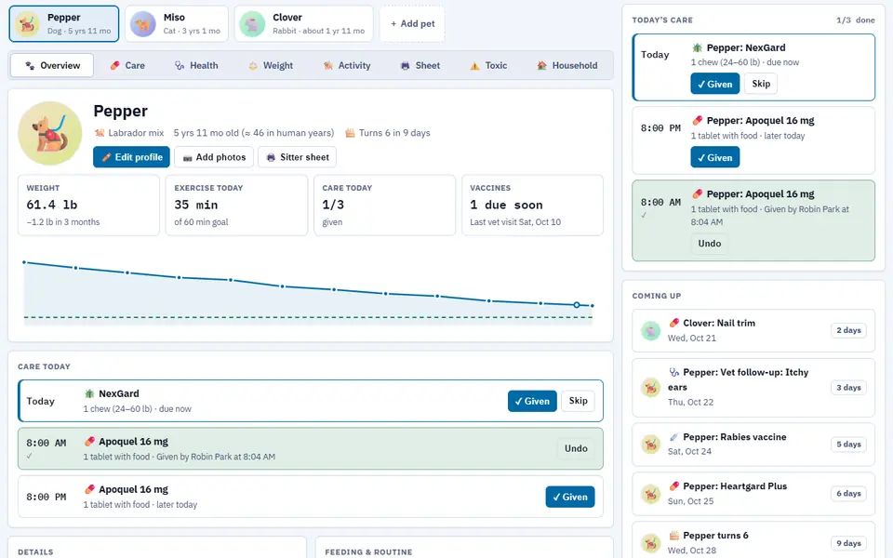Viewport: 893px width, 558px height.
Task: Open the Sheet tab
Action: pyautogui.click(x=420, y=65)
